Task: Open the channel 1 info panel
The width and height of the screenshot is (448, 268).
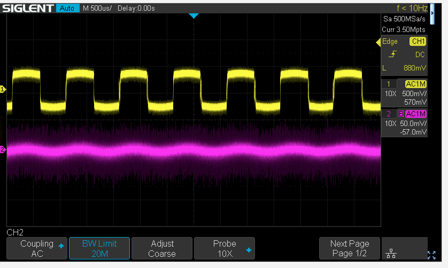Action: click(404, 93)
